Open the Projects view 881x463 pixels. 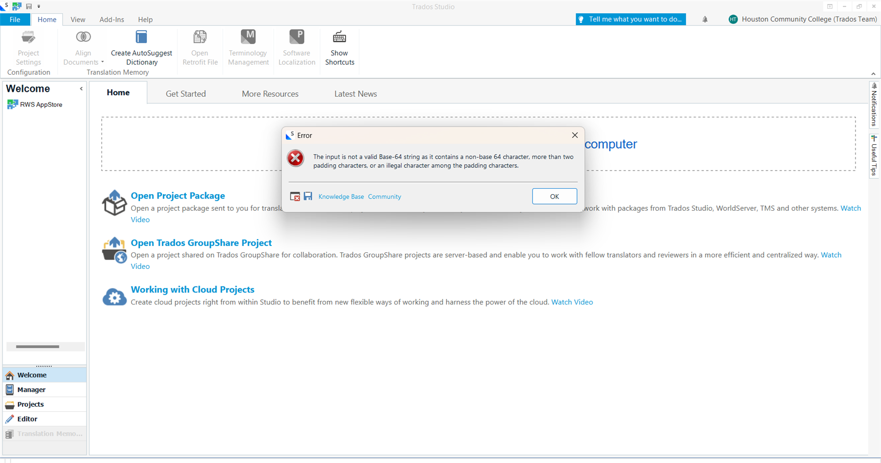[x=30, y=404]
